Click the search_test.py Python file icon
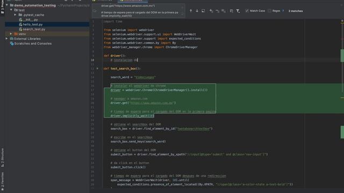This screenshot has width=344, height=193. [20, 29]
